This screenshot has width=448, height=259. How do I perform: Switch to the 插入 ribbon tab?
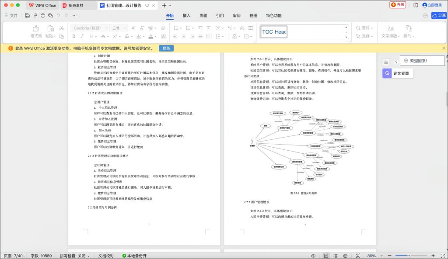click(186, 16)
